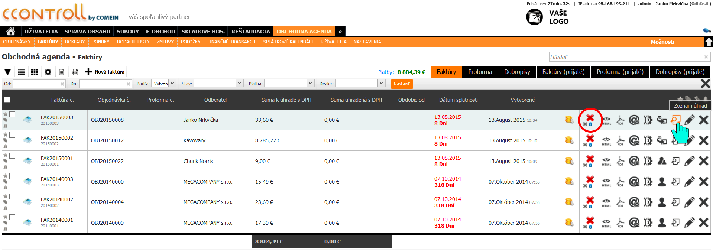Open the home icon in main menu

coord(11,32)
